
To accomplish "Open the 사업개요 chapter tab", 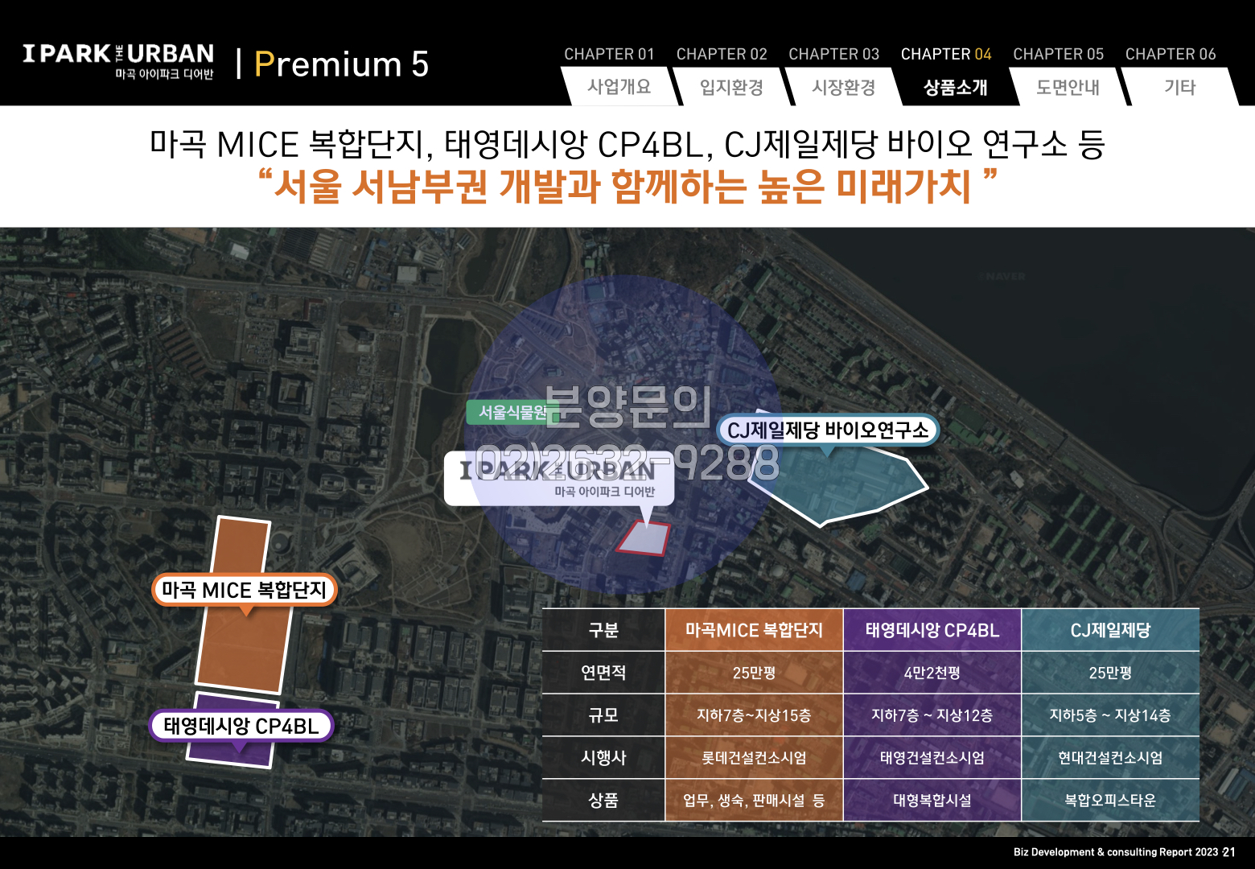I will [619, 87].
